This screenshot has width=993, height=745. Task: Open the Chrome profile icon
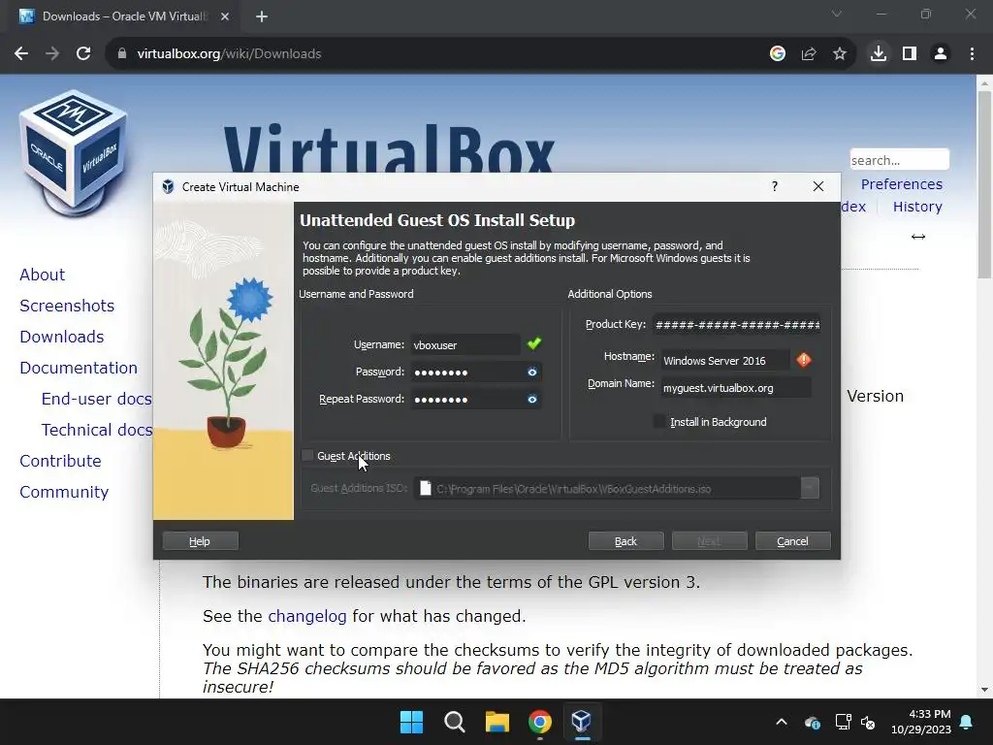click(x=941, y=54)
